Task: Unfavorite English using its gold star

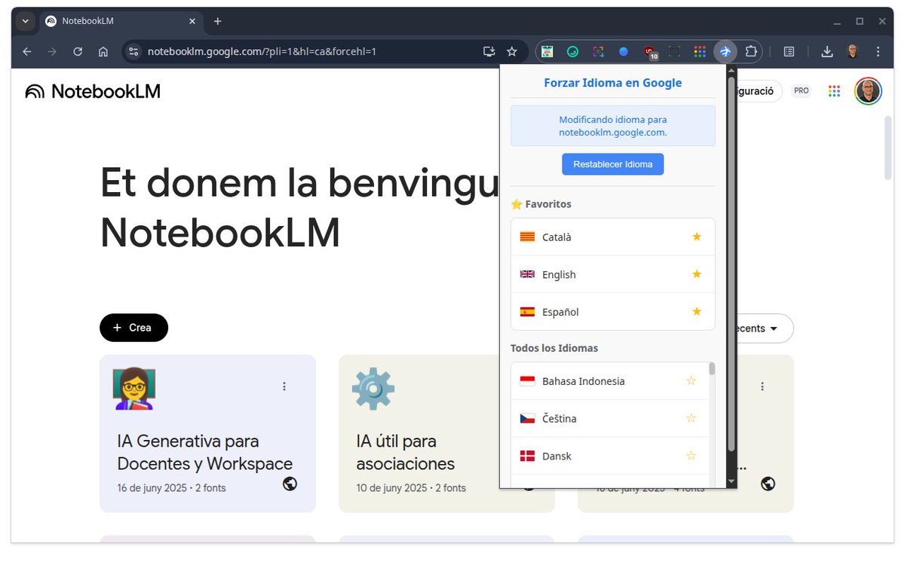Action: coord(697,274)
